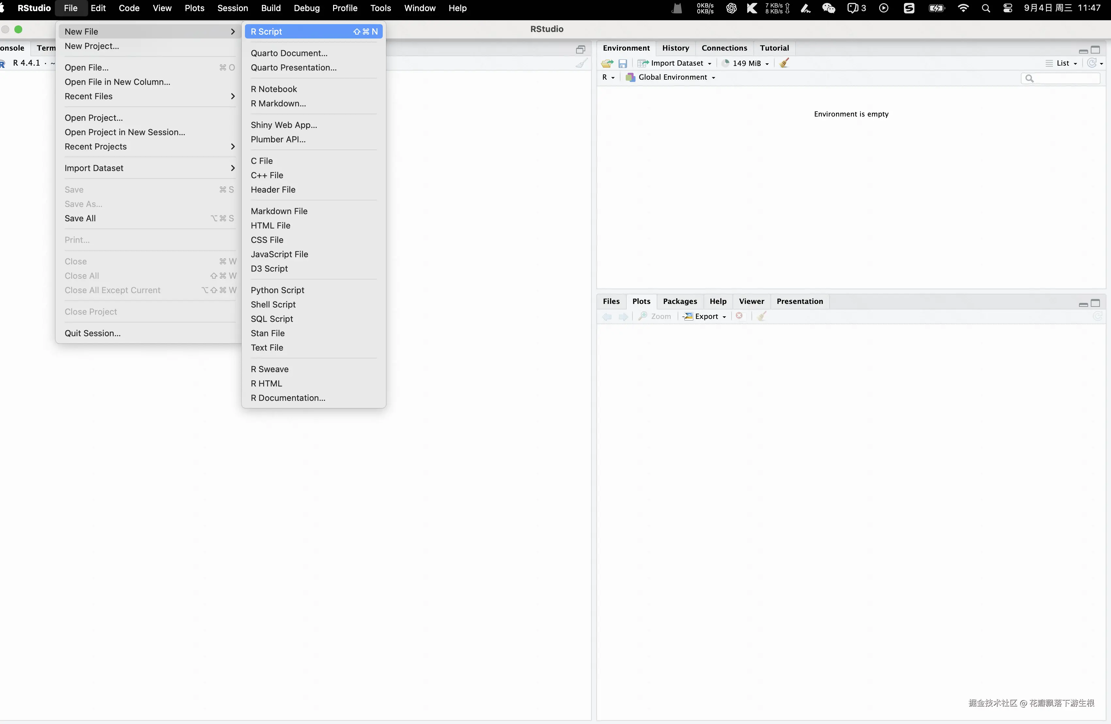Image resolution: width=1111 pixels, height=724 pixels.
Task: Expand the 149 MiB memory usage dropdown
Action: [747, 63]
